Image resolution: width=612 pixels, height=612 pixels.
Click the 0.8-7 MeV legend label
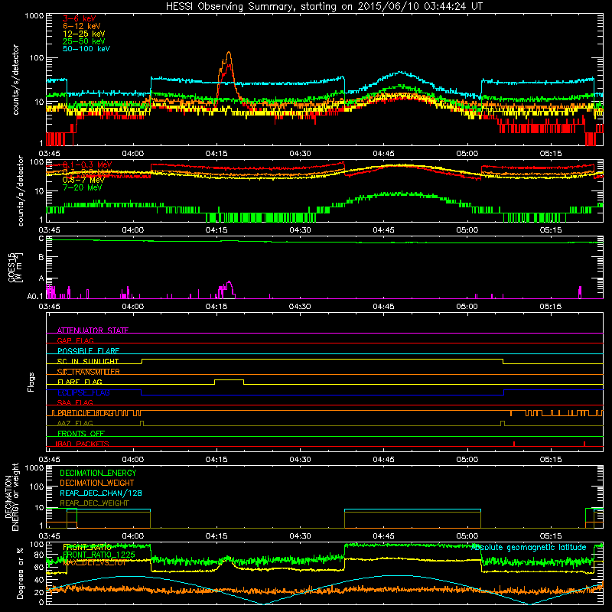[x=83, y=180]
